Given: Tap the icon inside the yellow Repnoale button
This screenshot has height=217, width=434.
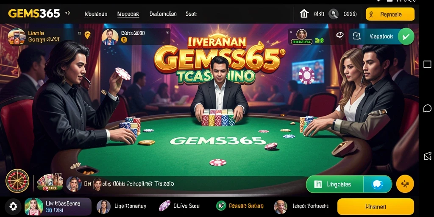Looking at the screenshot, I should pyautogui.click(x=371, y=14).
